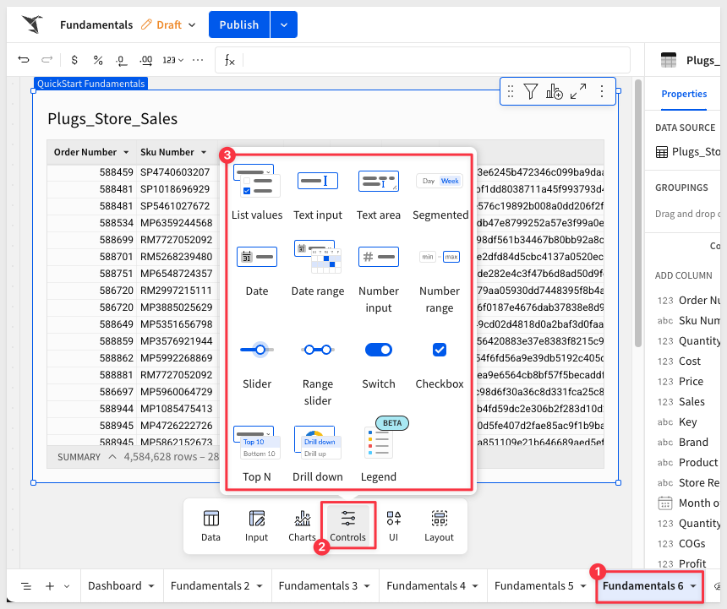727x609 pixels.
Task: Apply percent format icon
Action: tap(98, 60)
